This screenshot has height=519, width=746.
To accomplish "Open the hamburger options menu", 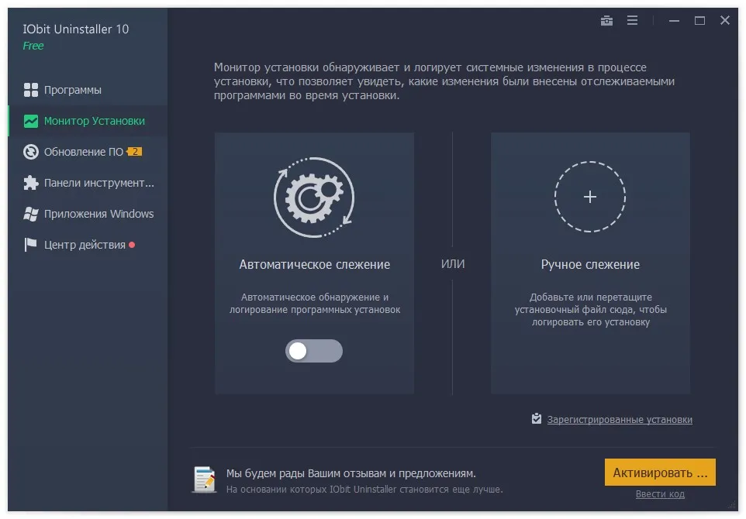I will [x=632, y=20].
